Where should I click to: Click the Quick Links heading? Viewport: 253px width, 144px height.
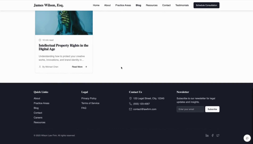(x=41, y=92)
